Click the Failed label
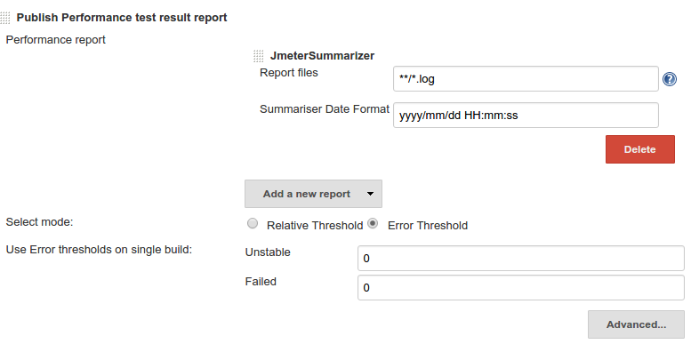The width and height of the screenshot is (691, 344). click(x=261, y=282)
